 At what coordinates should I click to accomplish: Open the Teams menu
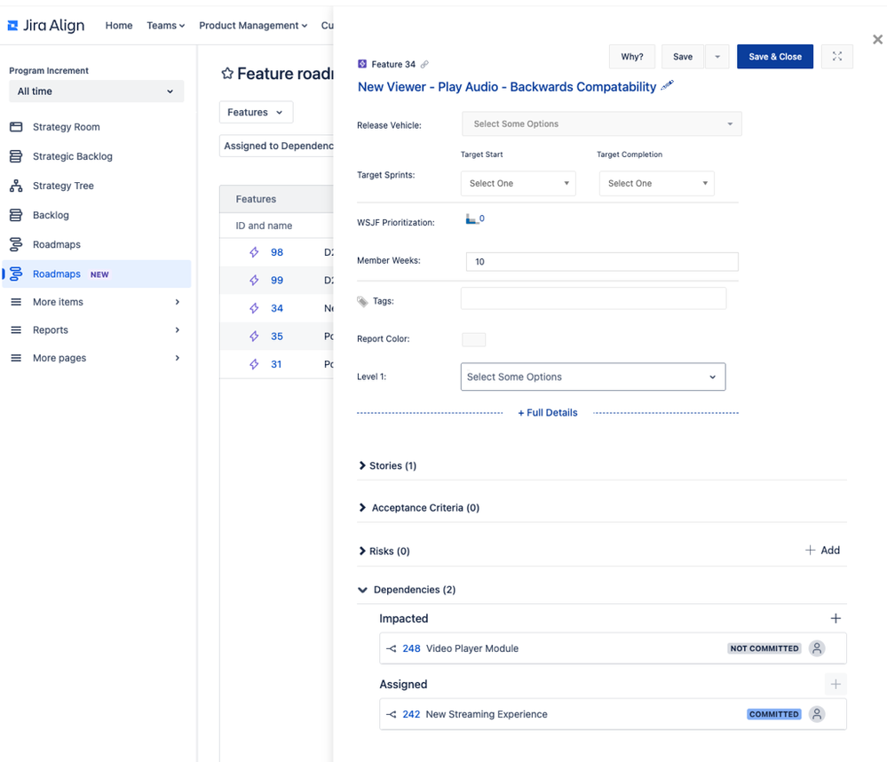point(166,26)
